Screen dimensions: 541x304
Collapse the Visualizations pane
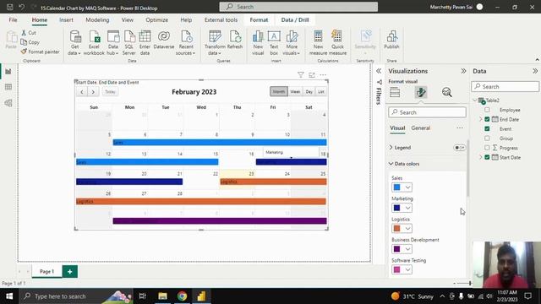463,71
